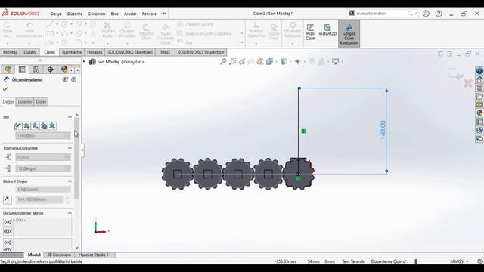Click the property panel vertical scrollbar
484x272 pixels.
click(76, 159)
